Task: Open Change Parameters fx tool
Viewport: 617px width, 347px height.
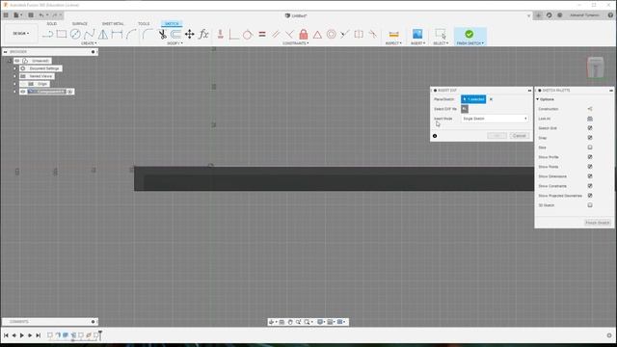Action: pos(203,35)
